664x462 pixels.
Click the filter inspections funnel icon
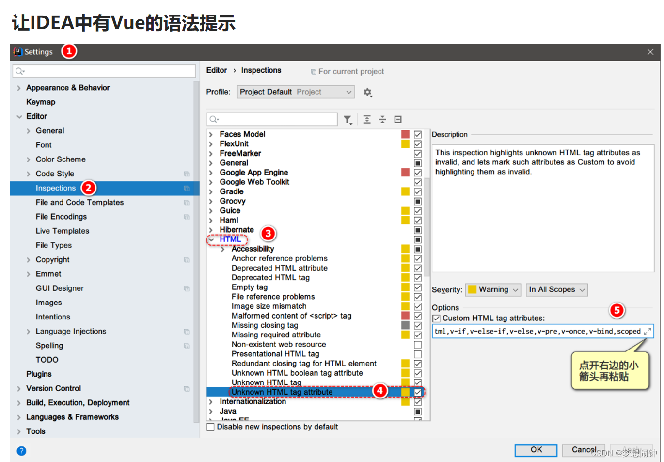coord(348,120)
